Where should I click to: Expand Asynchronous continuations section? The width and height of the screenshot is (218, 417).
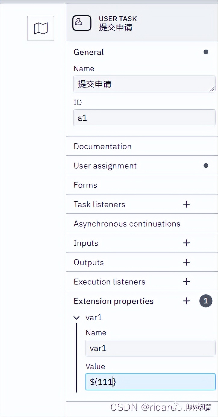click(x=127, y=224)
